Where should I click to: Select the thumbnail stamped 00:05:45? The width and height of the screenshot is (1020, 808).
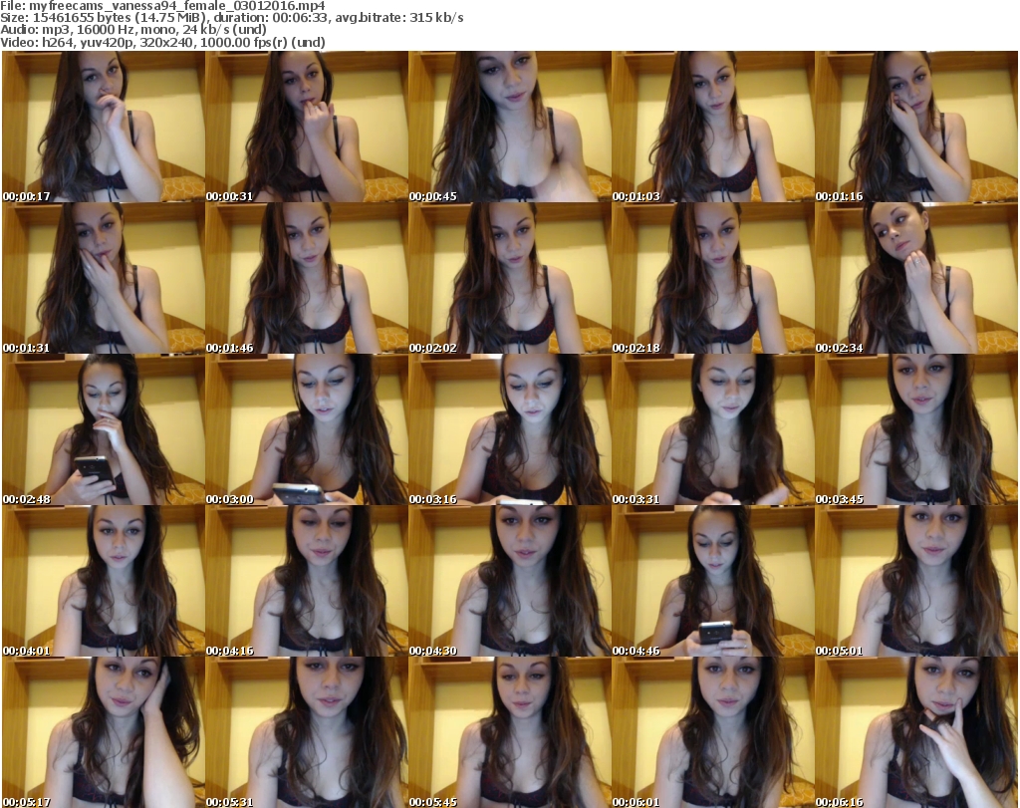pyautogui.click(x=510, y=732)
